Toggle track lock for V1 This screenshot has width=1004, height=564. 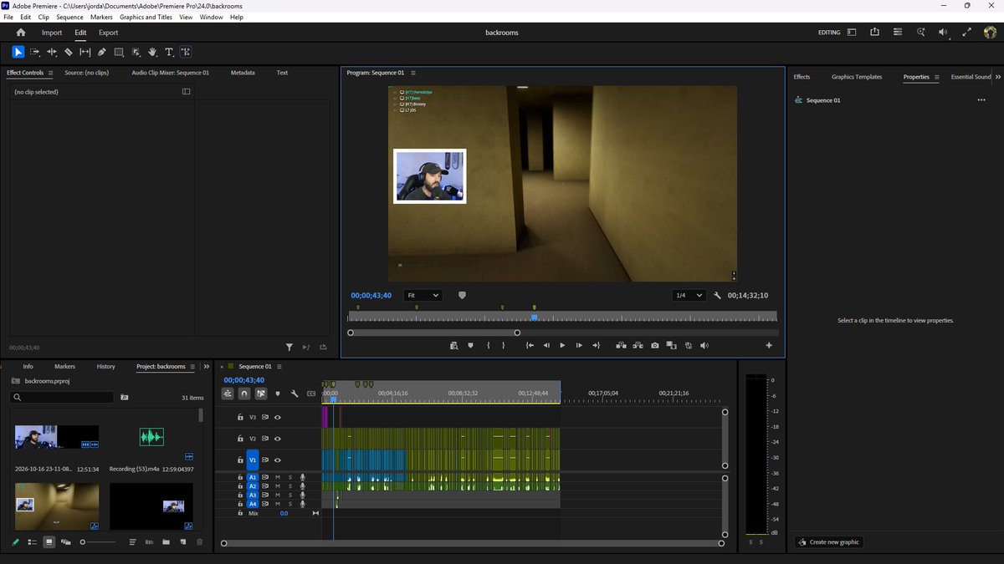(240, 460)
